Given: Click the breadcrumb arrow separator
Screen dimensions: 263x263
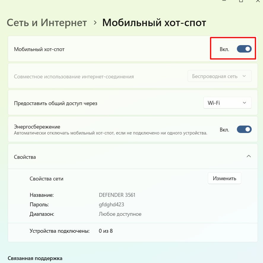Looking at the screenshot, I should (95, 23).
